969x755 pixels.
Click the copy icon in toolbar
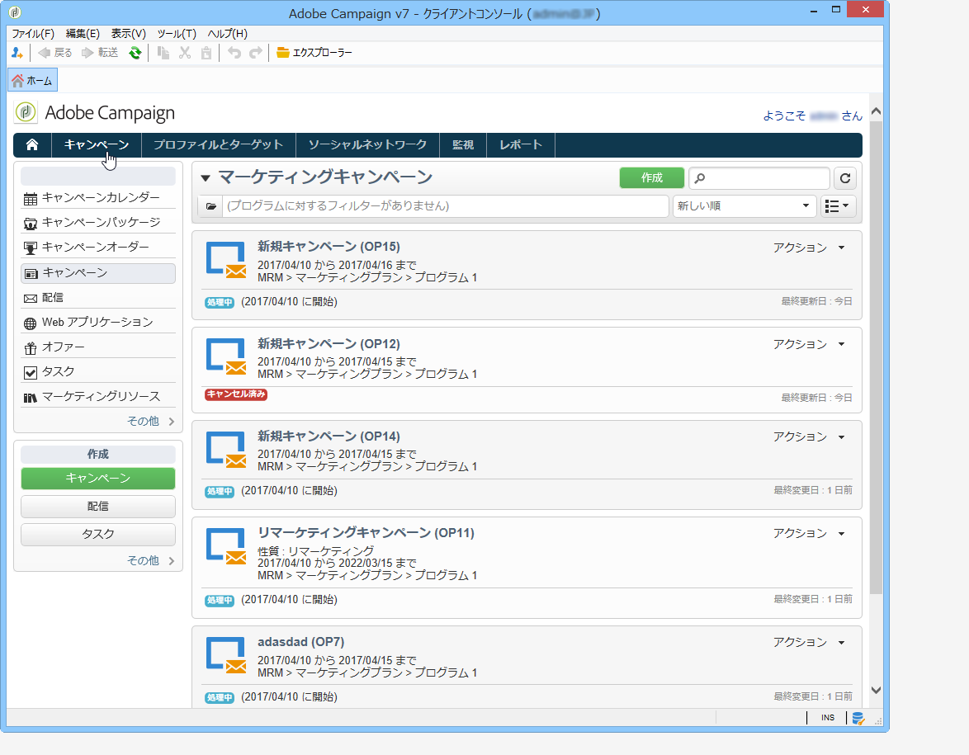[163, 53]
